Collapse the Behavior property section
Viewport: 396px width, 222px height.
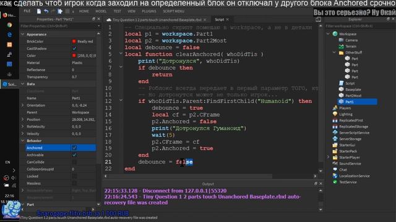click(23, 141)
